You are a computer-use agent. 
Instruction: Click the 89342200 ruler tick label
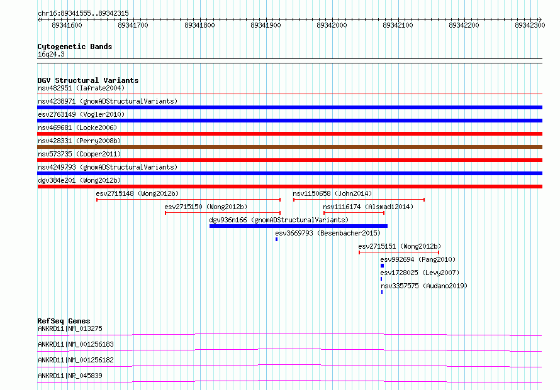pyautogui.click(x=464, y=25)
